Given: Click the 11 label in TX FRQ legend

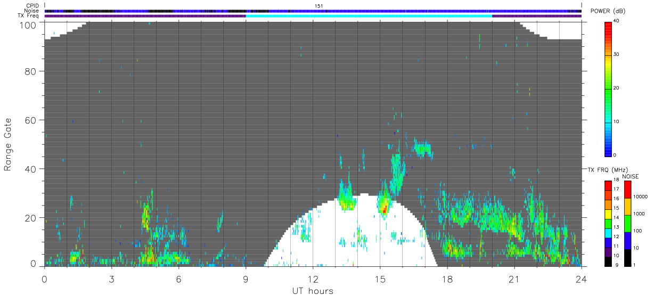Looking at the screenshot, I should click(616, 246).
